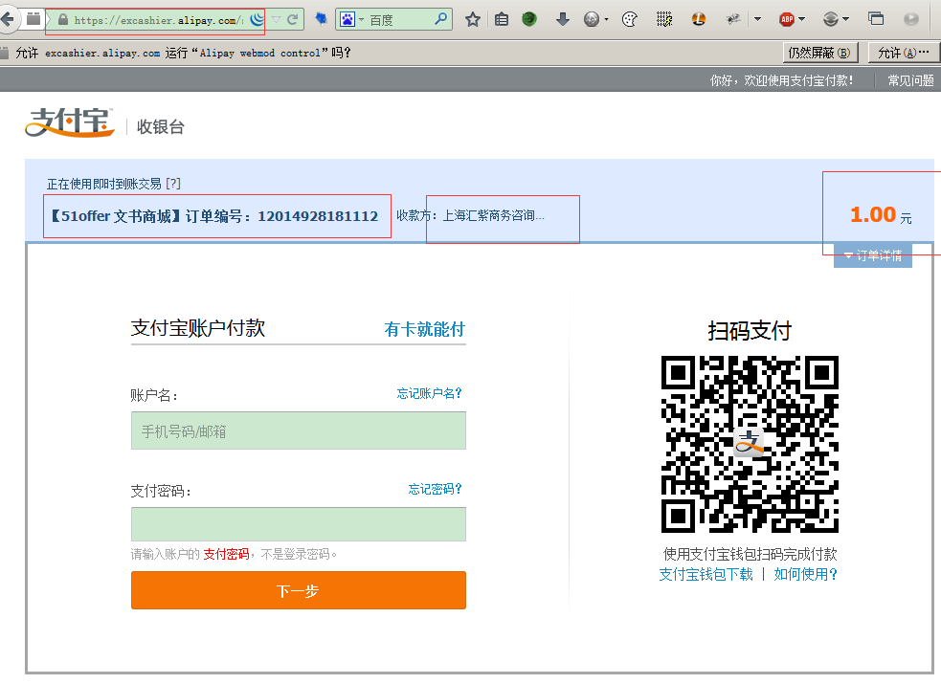Click the green round extension icon
941x684 pixels.
[x=529, y=19]
